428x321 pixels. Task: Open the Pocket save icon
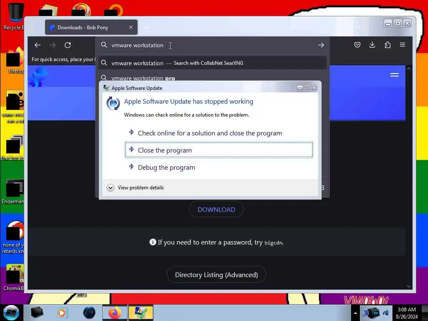357,45
